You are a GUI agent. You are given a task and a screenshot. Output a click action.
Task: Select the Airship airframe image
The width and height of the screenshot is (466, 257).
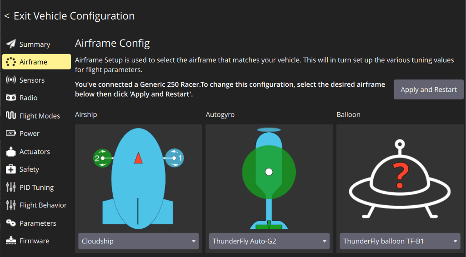click(x=139, y=178)
